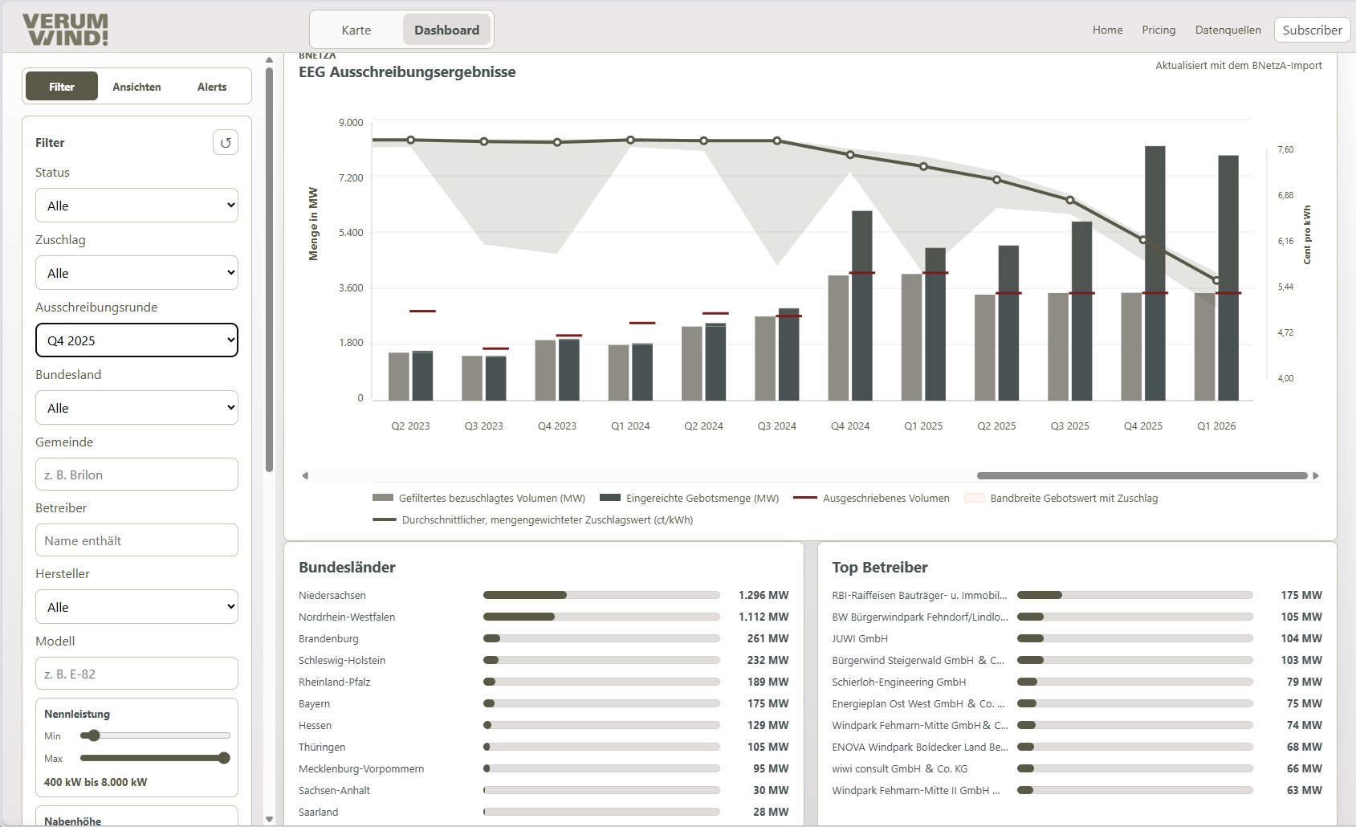1356x827 pixels.
Task: Toggle Bandbreite Gebotswert mit Zuschlag legend
Action: point(1061,498)
